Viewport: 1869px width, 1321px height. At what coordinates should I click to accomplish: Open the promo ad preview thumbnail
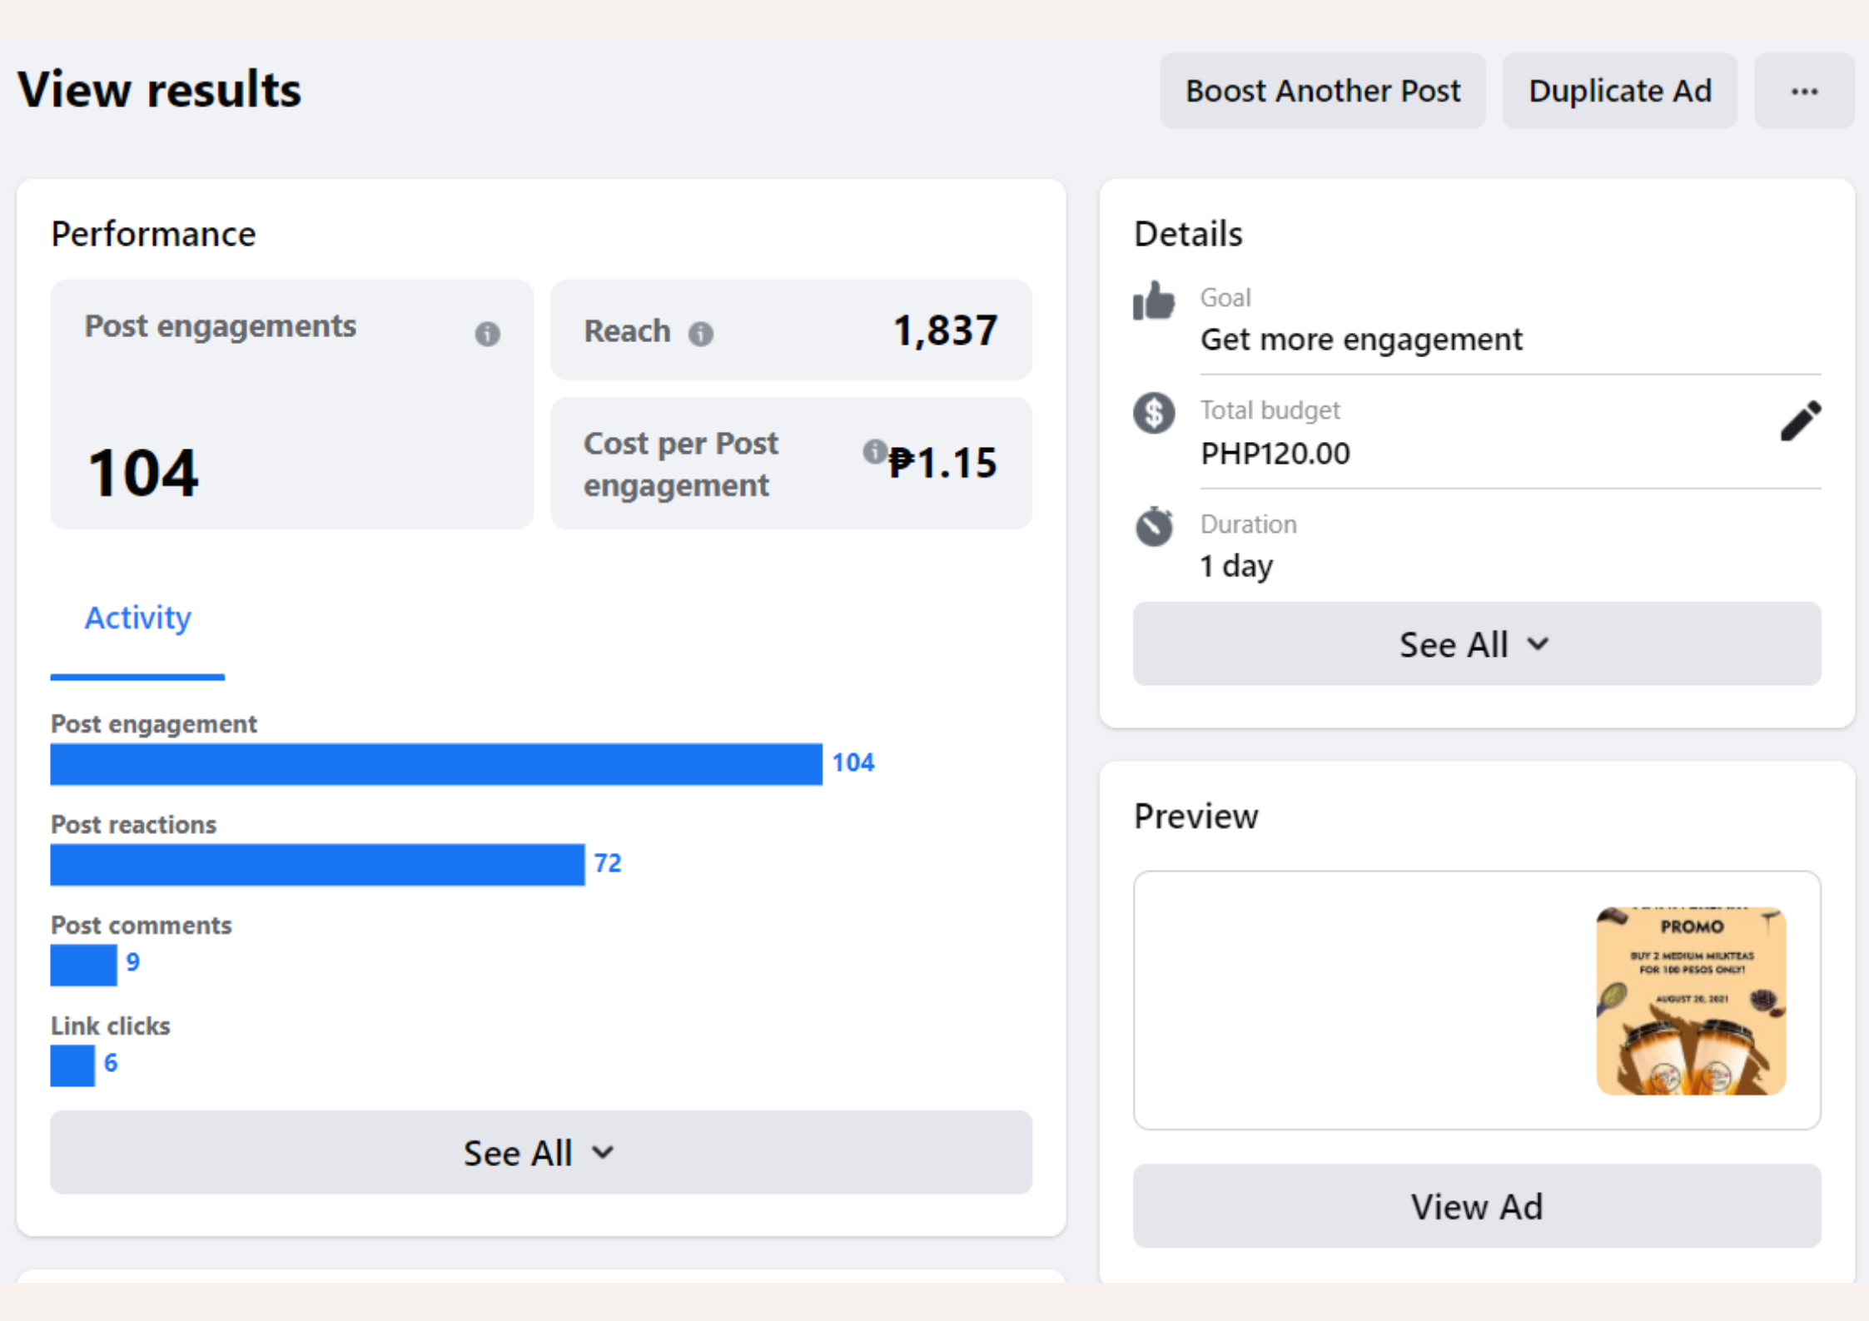(1690, 1001)
